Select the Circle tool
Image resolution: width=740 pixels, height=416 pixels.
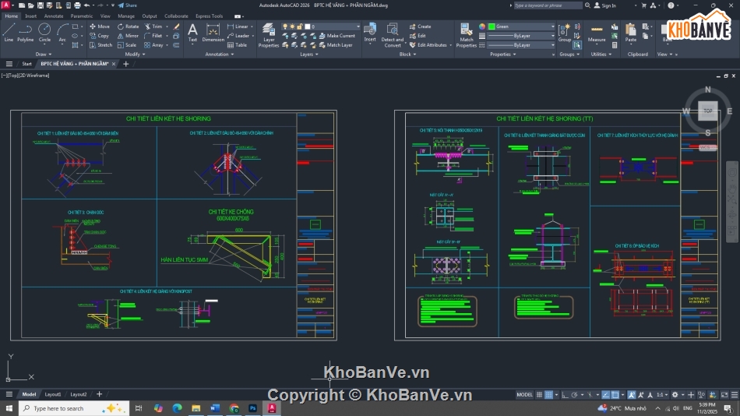coord(44,33)
